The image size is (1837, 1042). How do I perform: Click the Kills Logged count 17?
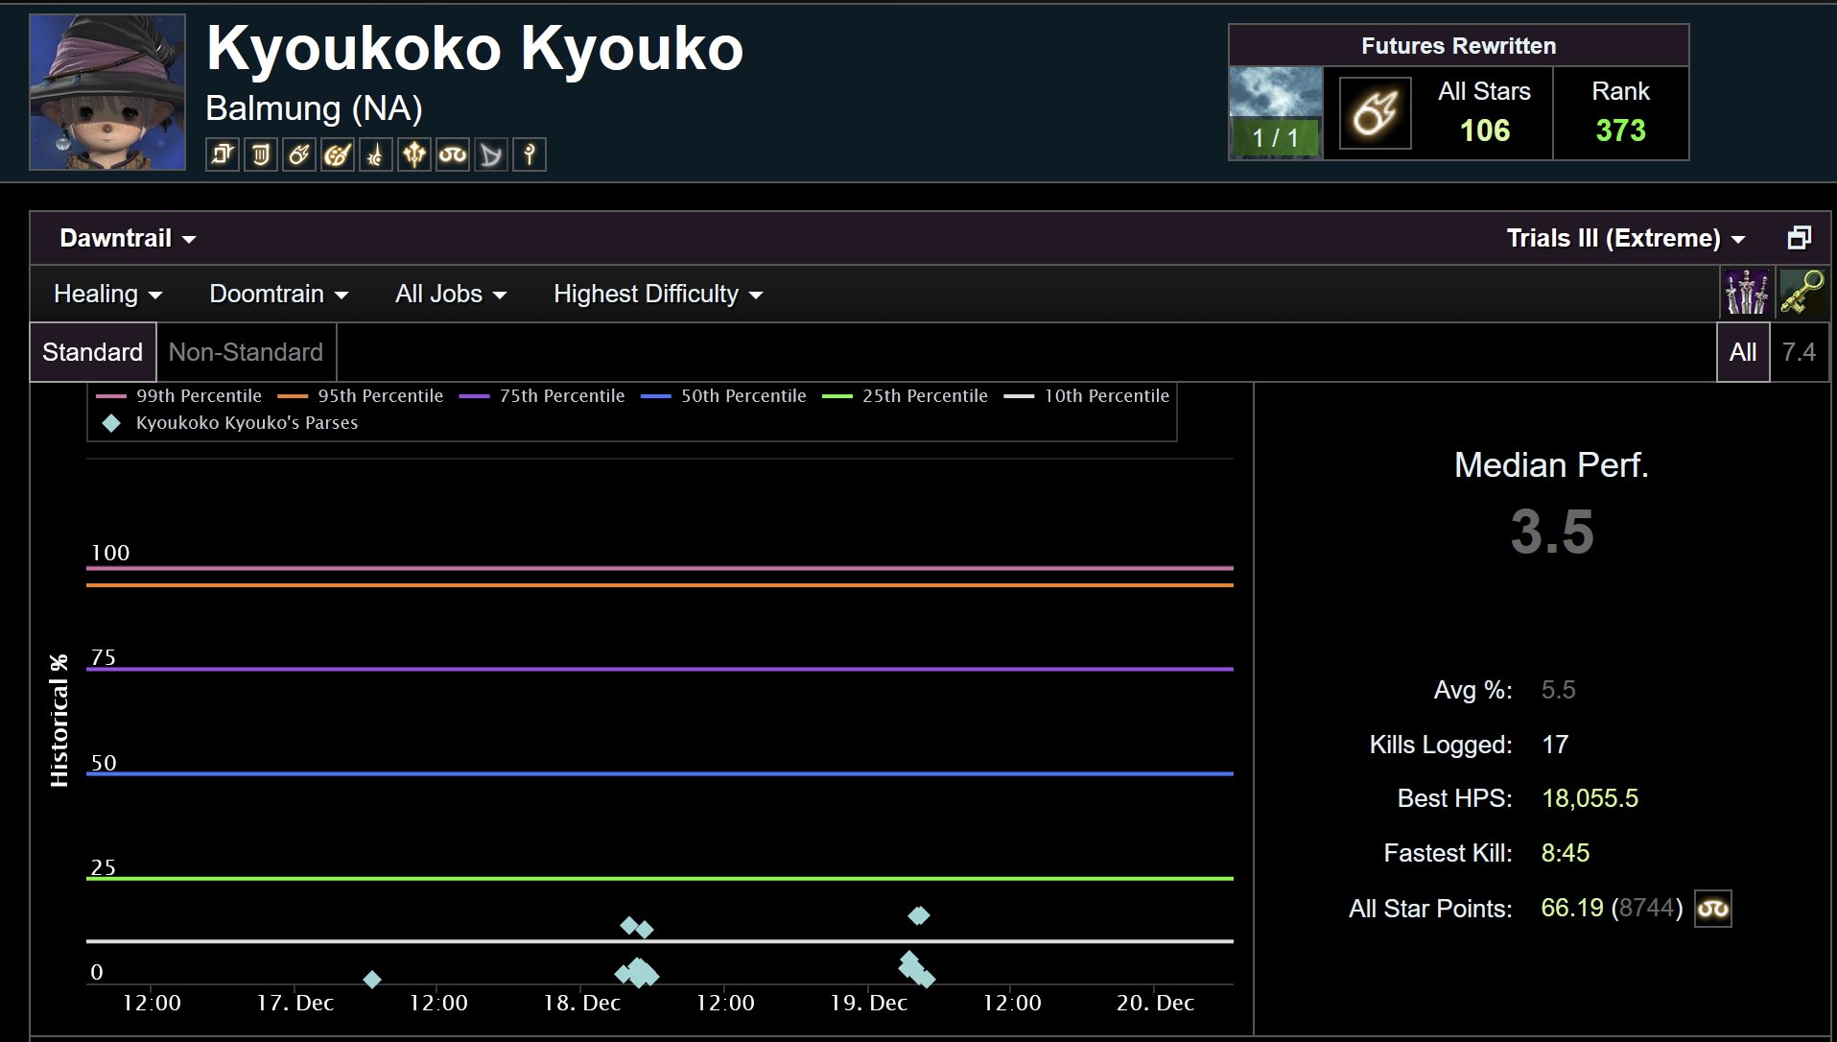[1555, 745]
